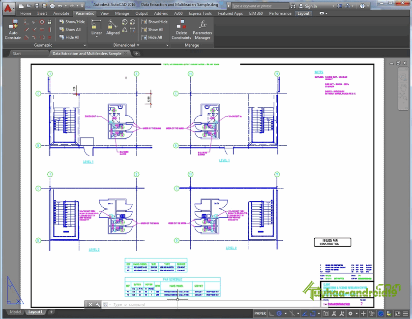
Task: Click Show All in Geometric panel
Action: click(71, 30)
